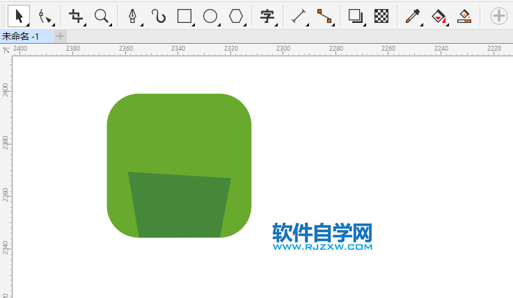Open Eyedropper tool flyout arrow

421,25
